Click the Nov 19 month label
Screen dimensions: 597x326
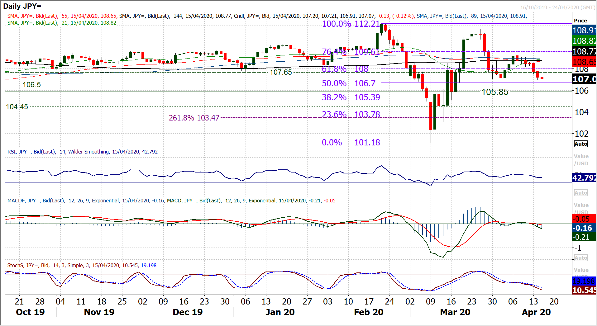[x=99, y=312]
